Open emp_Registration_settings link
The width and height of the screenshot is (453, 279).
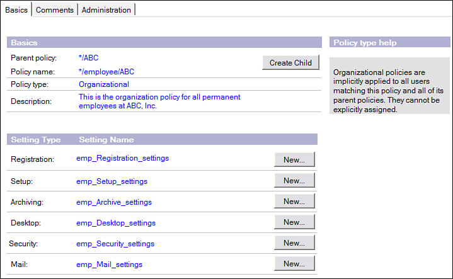click(122, 159)
